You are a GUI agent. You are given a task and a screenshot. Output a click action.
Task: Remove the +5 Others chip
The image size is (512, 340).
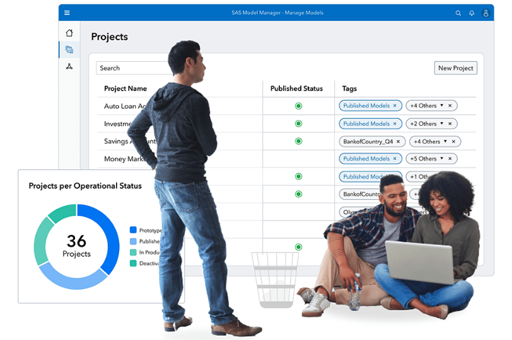pyautogui.click(x=450, y=159)
